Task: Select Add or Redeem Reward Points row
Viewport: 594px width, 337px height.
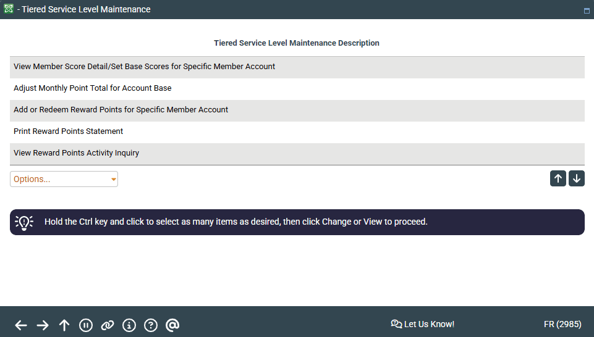Action: click(121, 110)
